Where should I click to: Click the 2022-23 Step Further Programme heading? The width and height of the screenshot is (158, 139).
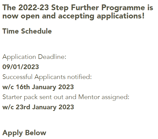point(78,12)
